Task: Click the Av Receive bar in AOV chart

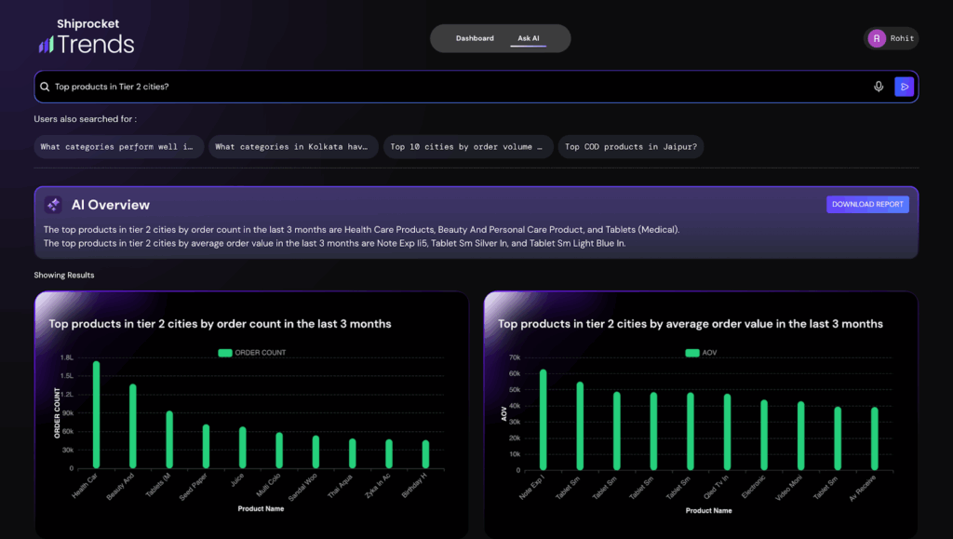Action: tap(875, 438)
